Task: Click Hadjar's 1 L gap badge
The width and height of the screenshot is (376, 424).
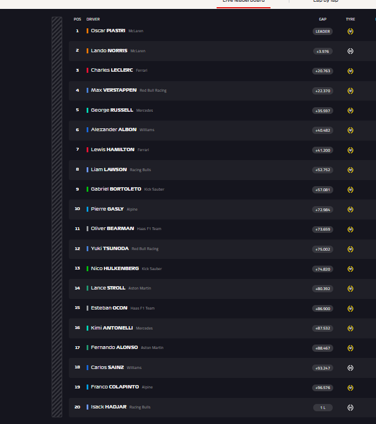Action: tap(323, 407)
